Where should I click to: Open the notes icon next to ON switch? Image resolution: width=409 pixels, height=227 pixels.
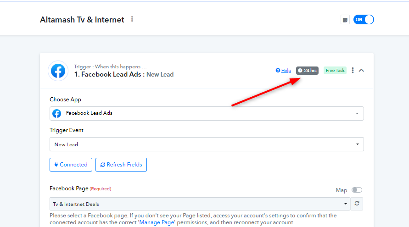click(x=345, y=20)
